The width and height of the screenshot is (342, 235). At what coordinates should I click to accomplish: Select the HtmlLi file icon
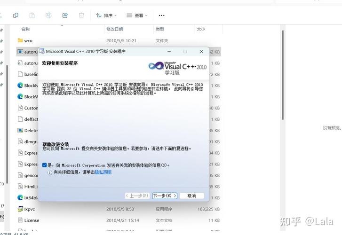[20, 187]
